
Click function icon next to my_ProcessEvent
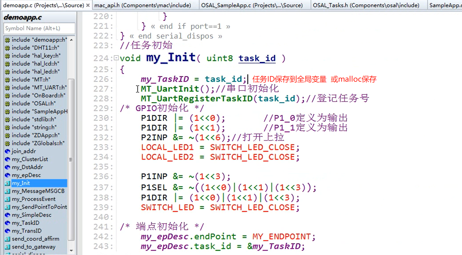click(x=7, y=199)
